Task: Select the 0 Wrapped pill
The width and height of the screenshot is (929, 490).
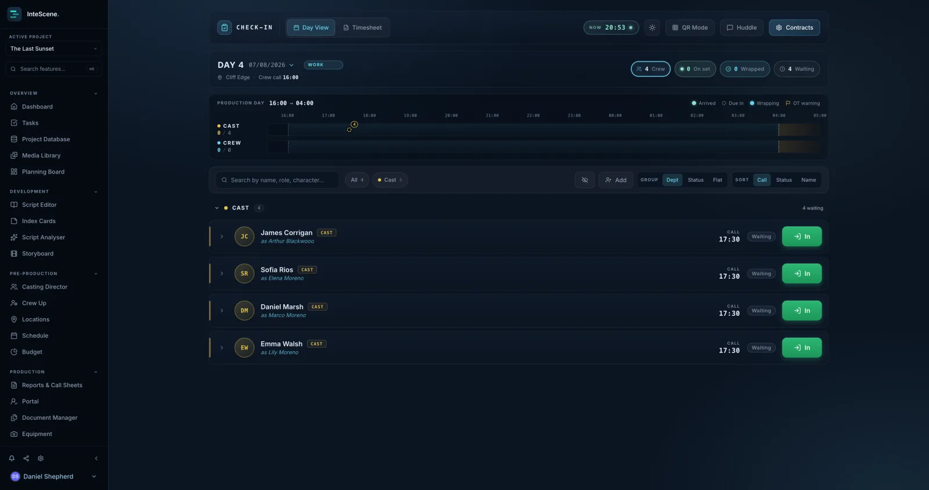Action: tap(745, 69)
